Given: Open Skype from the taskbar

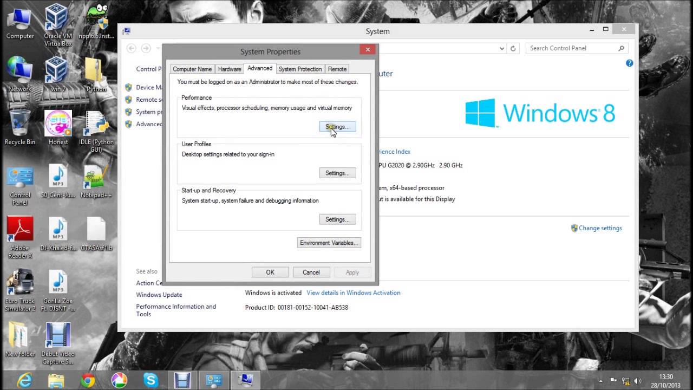Looking at the screenshot, I should (x=151, y=380).
